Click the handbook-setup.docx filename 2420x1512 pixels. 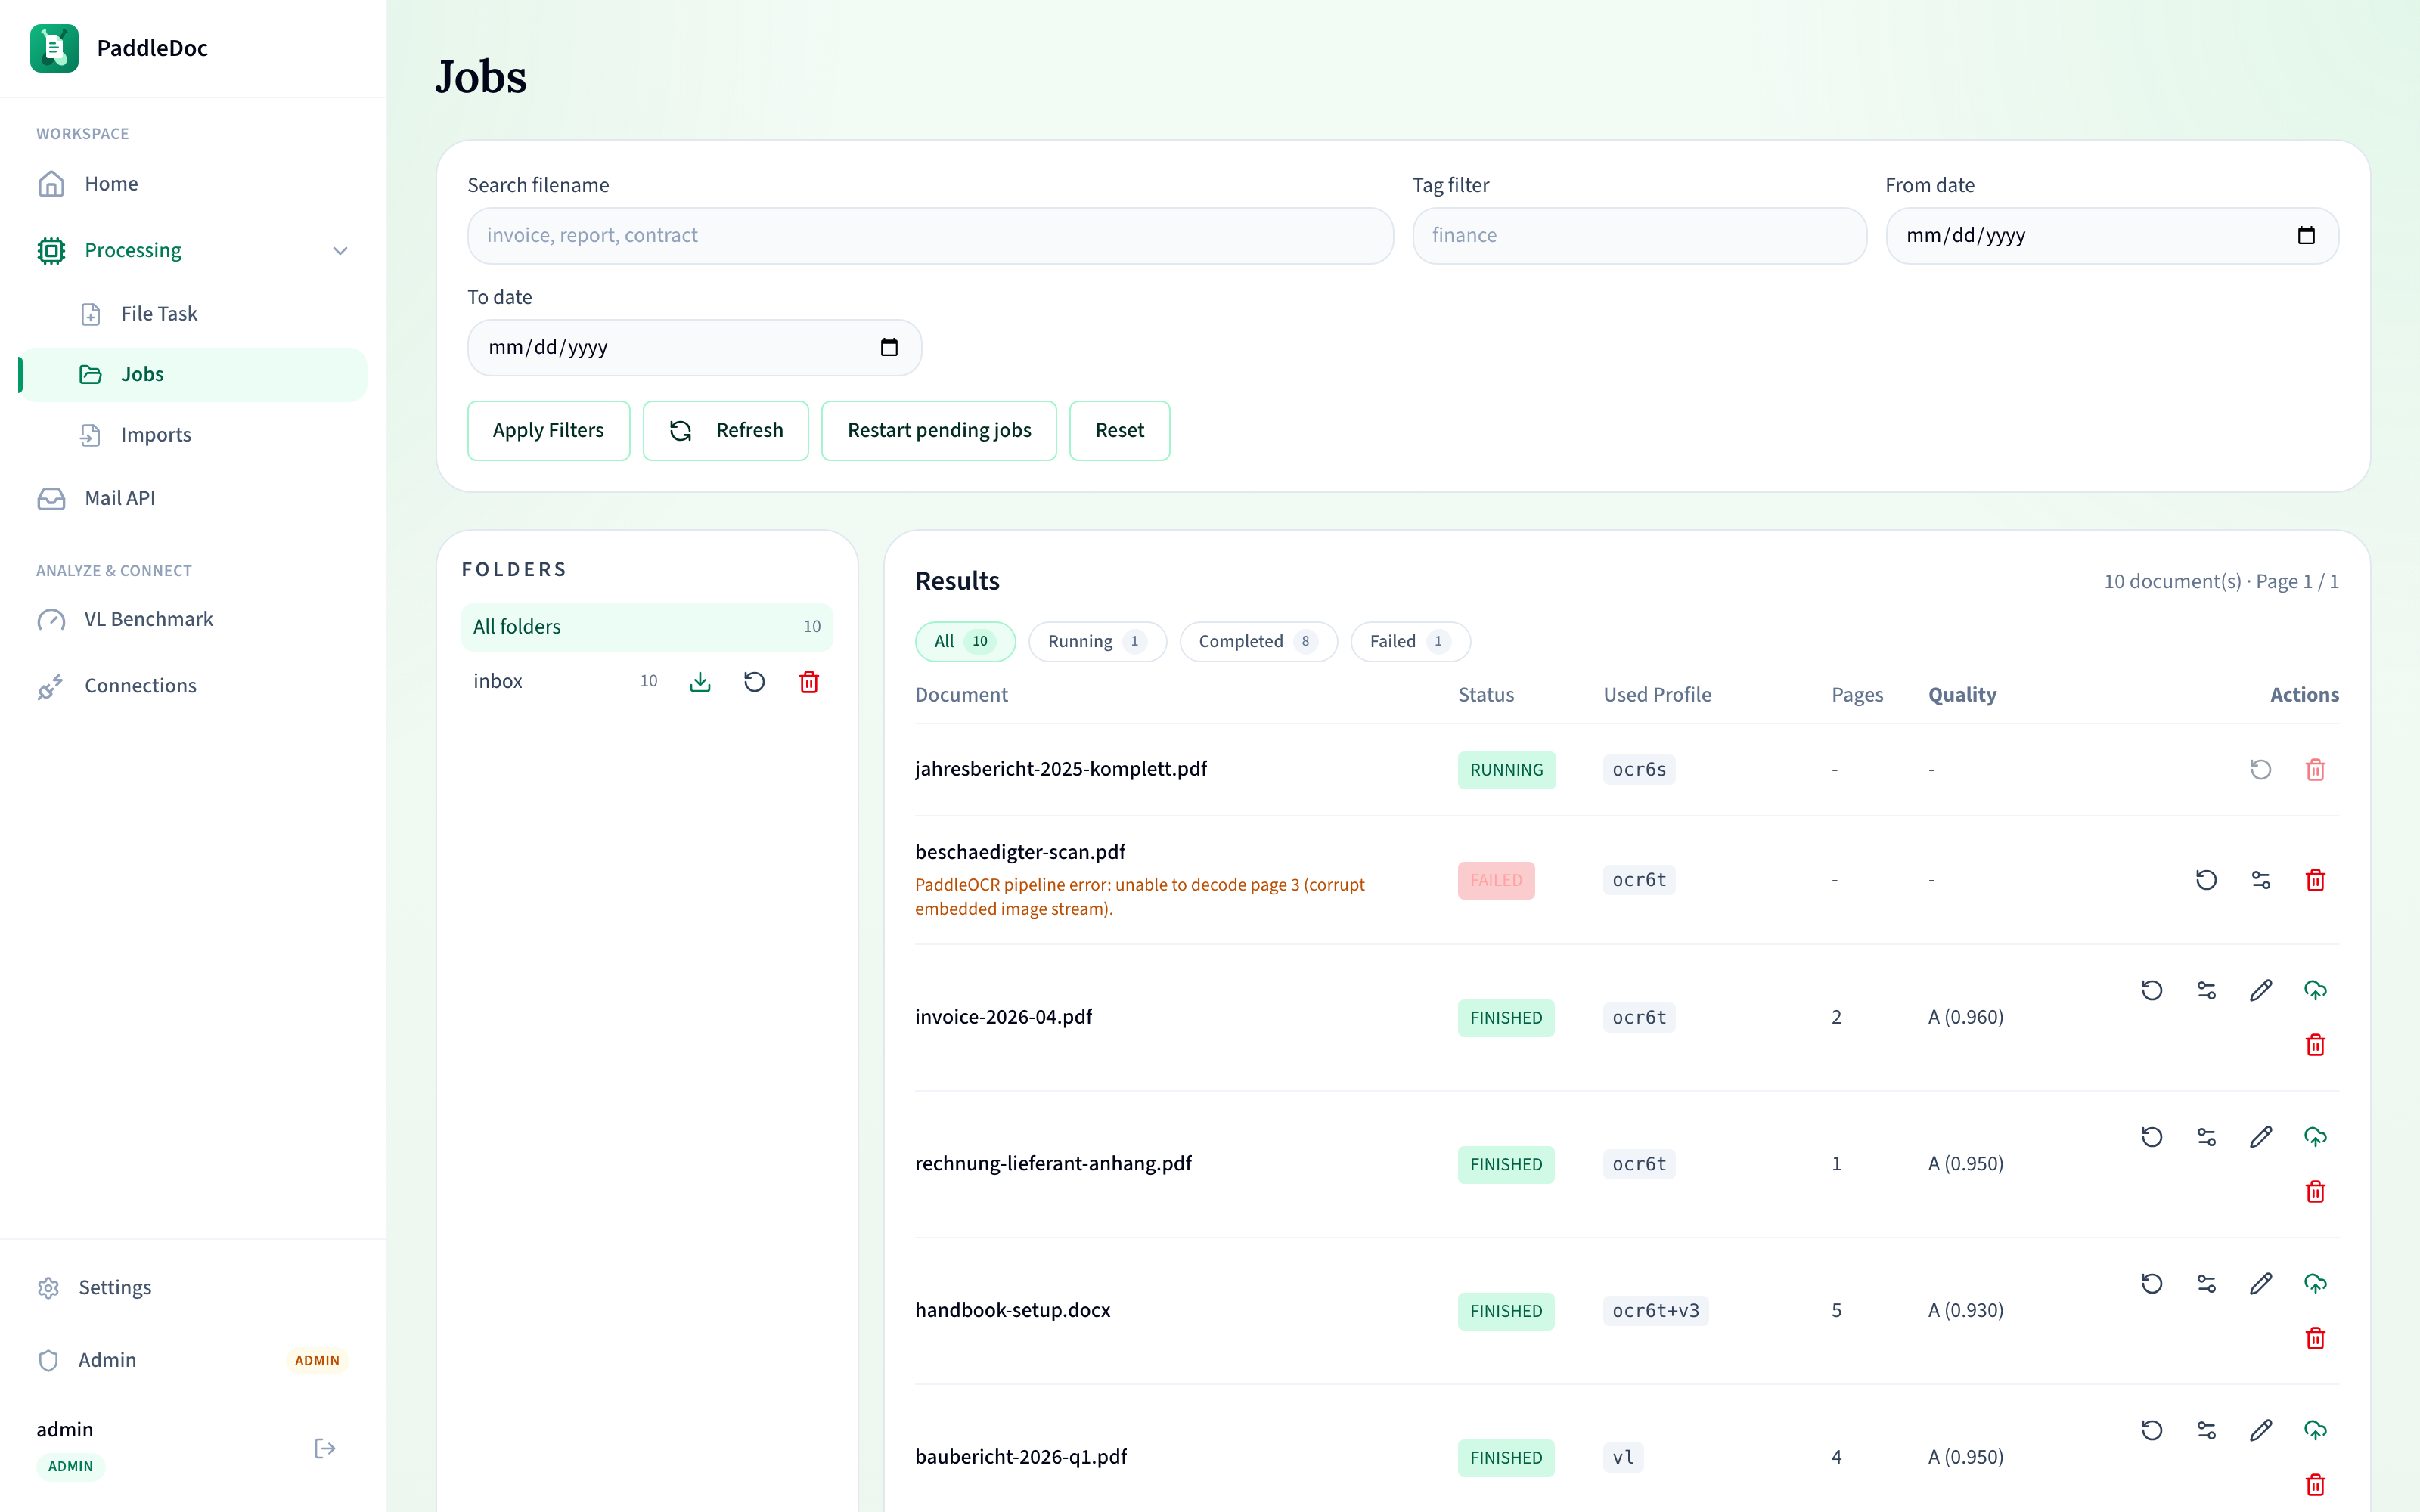1012,1310
